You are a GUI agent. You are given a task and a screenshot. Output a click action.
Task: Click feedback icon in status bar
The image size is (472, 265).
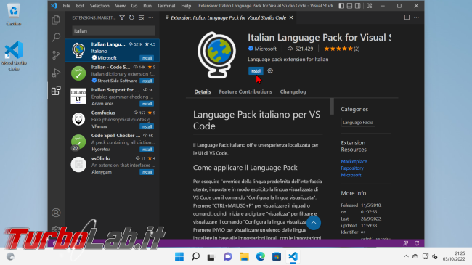click(405, 243)
